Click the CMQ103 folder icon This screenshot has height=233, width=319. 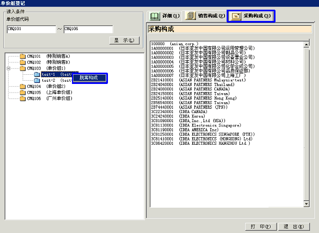click(23, 68)
